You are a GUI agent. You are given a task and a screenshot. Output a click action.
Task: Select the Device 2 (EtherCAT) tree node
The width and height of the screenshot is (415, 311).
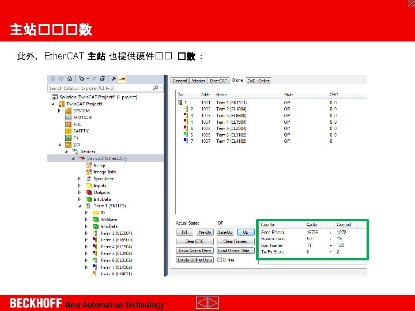105,158
